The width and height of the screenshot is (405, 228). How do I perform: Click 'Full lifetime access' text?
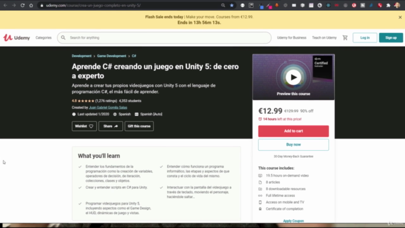280,196
